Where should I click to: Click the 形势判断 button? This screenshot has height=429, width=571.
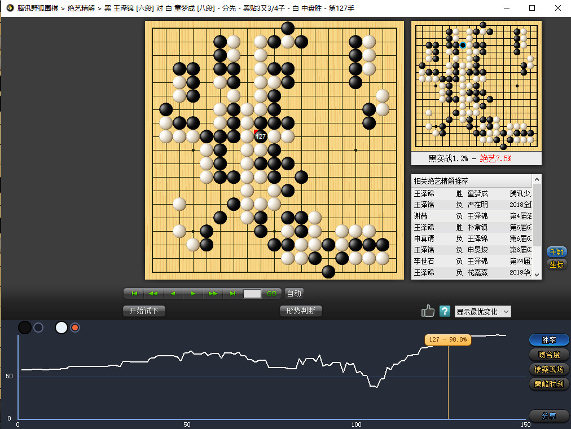click(x=301, y=311)
